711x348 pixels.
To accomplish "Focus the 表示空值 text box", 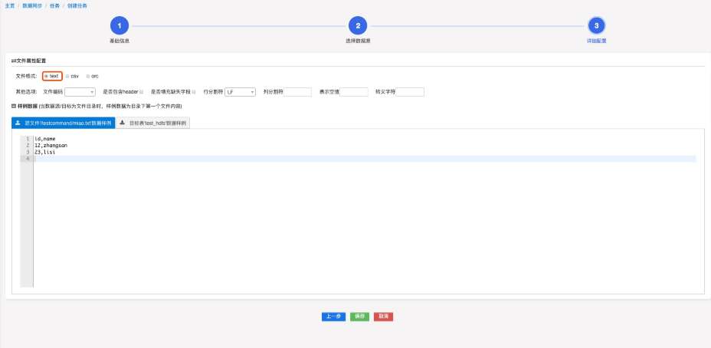I will [x=354, y=92].
